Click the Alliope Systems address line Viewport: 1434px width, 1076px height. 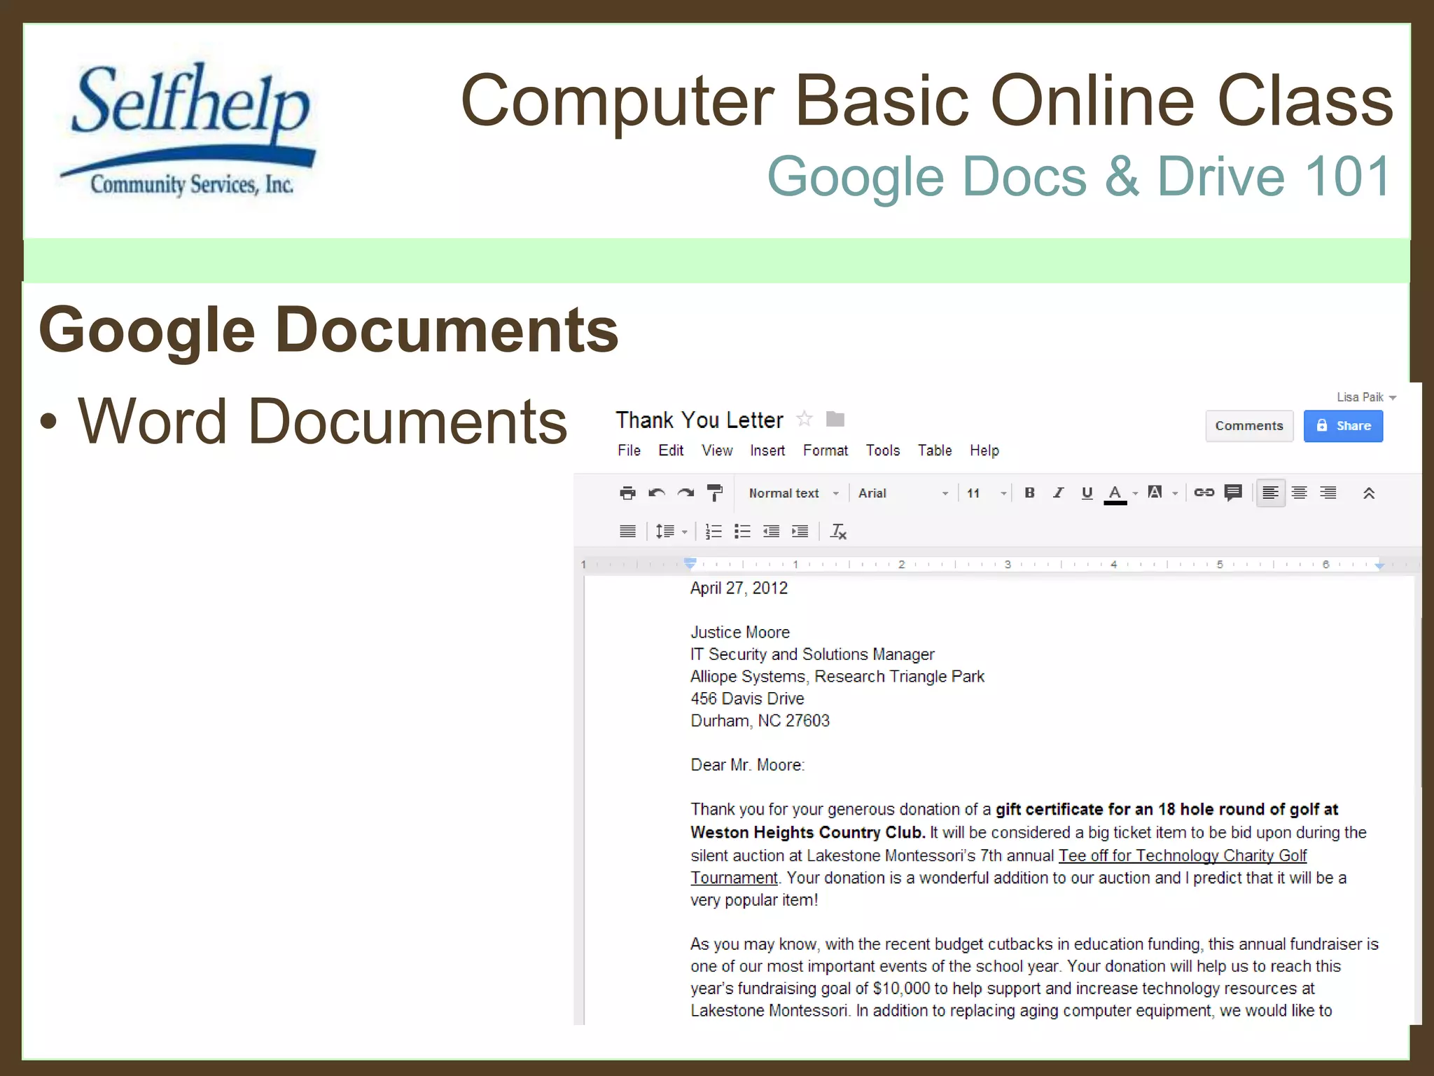point(837,677)
